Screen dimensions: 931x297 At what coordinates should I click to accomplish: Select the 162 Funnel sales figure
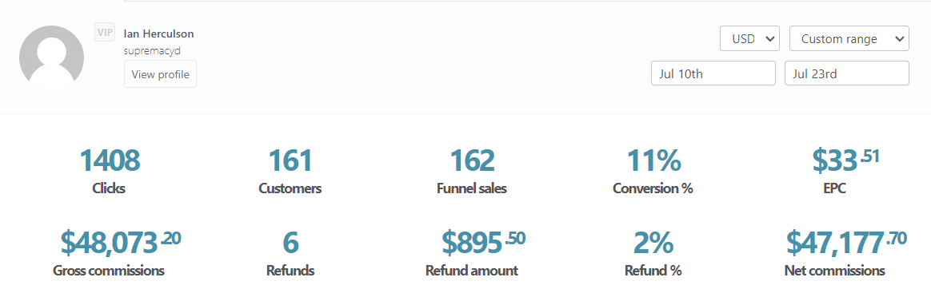pos(472,160)
